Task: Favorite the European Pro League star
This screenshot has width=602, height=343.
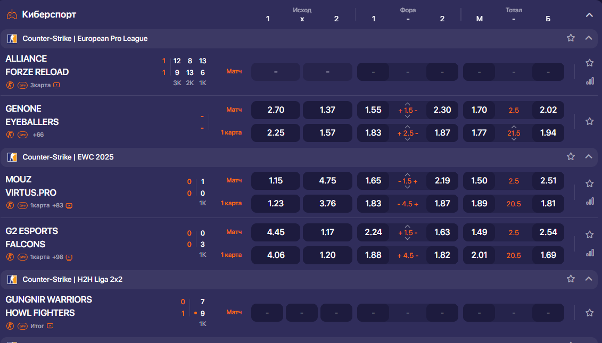Action: [571, 38]
